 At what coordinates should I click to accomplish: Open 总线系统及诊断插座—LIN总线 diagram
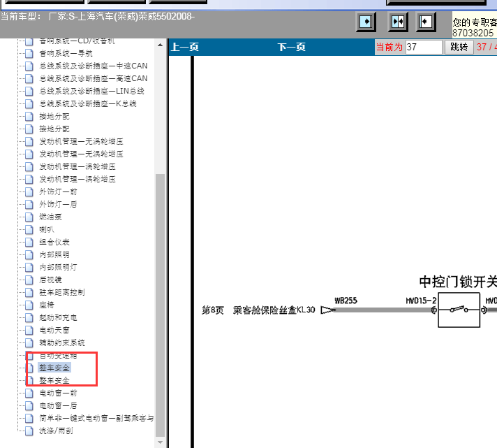point(91,91)
